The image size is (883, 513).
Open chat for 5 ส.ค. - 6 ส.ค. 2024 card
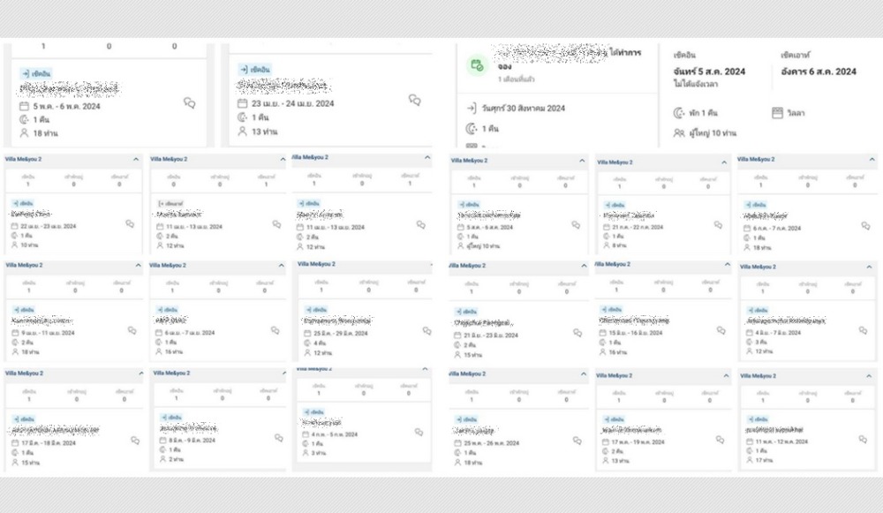[576, 224]
